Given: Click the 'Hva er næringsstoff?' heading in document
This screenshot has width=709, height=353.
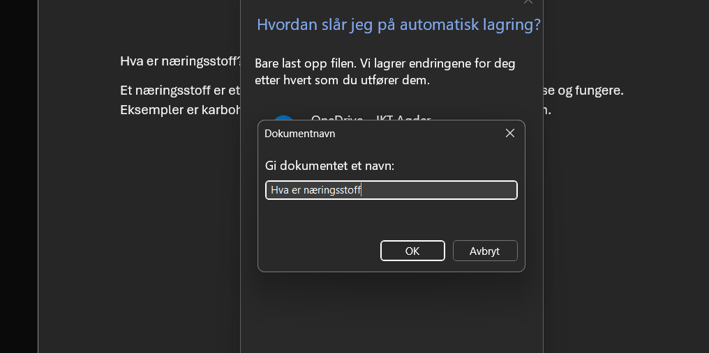Looking at the screenshot, I should pyautogui.click(x=180, y=61).
